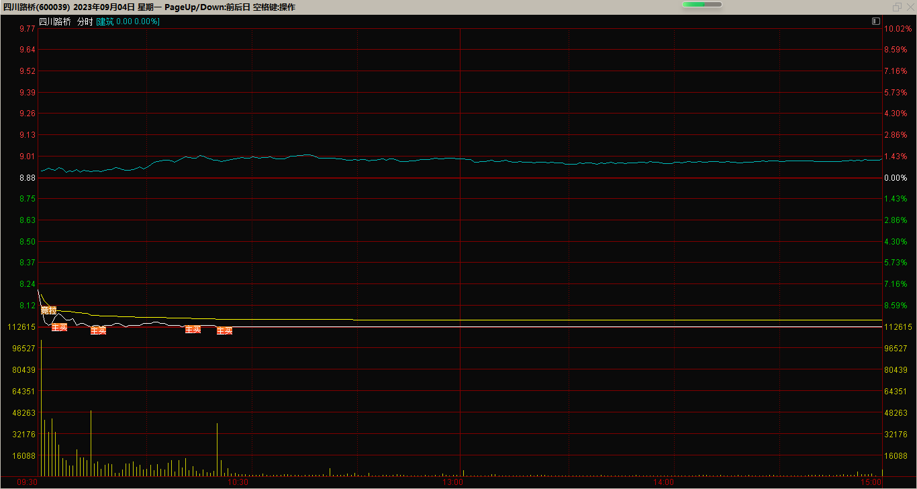Click the green progress bar in title bar
Image resolution: width=917 pixels, height=489 pixels.
click(x=702, y=5)
